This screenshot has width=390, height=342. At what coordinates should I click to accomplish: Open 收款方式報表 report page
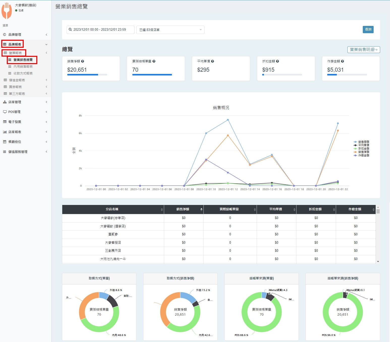point(23,73)
